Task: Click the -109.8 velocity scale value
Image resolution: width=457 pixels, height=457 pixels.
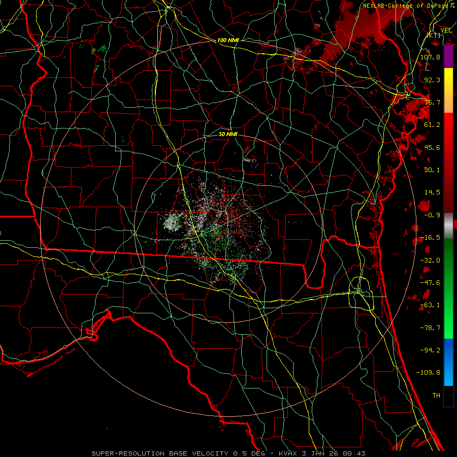Action: tap(428, 373)
